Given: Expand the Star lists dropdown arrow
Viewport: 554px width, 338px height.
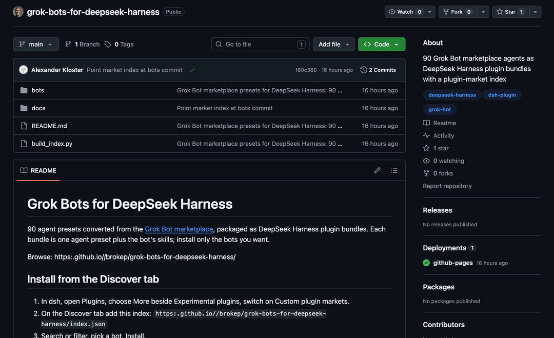Looking at the screenshot, I should pos(535,12).
